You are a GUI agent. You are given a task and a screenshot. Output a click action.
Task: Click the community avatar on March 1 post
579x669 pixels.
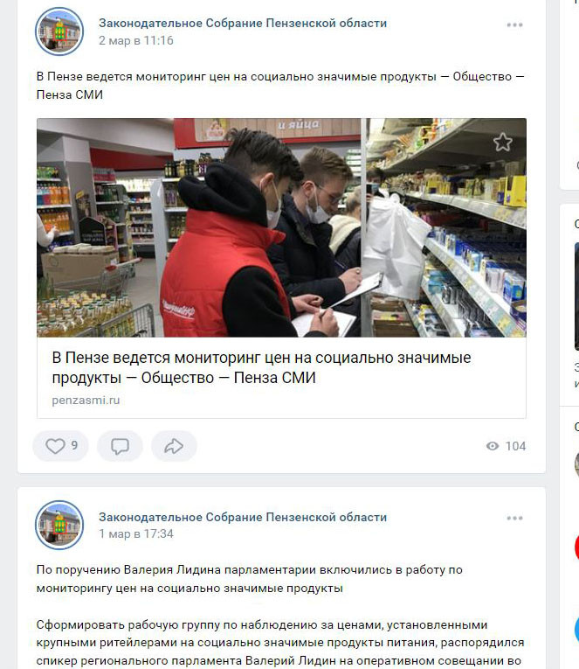coord(59,525)
